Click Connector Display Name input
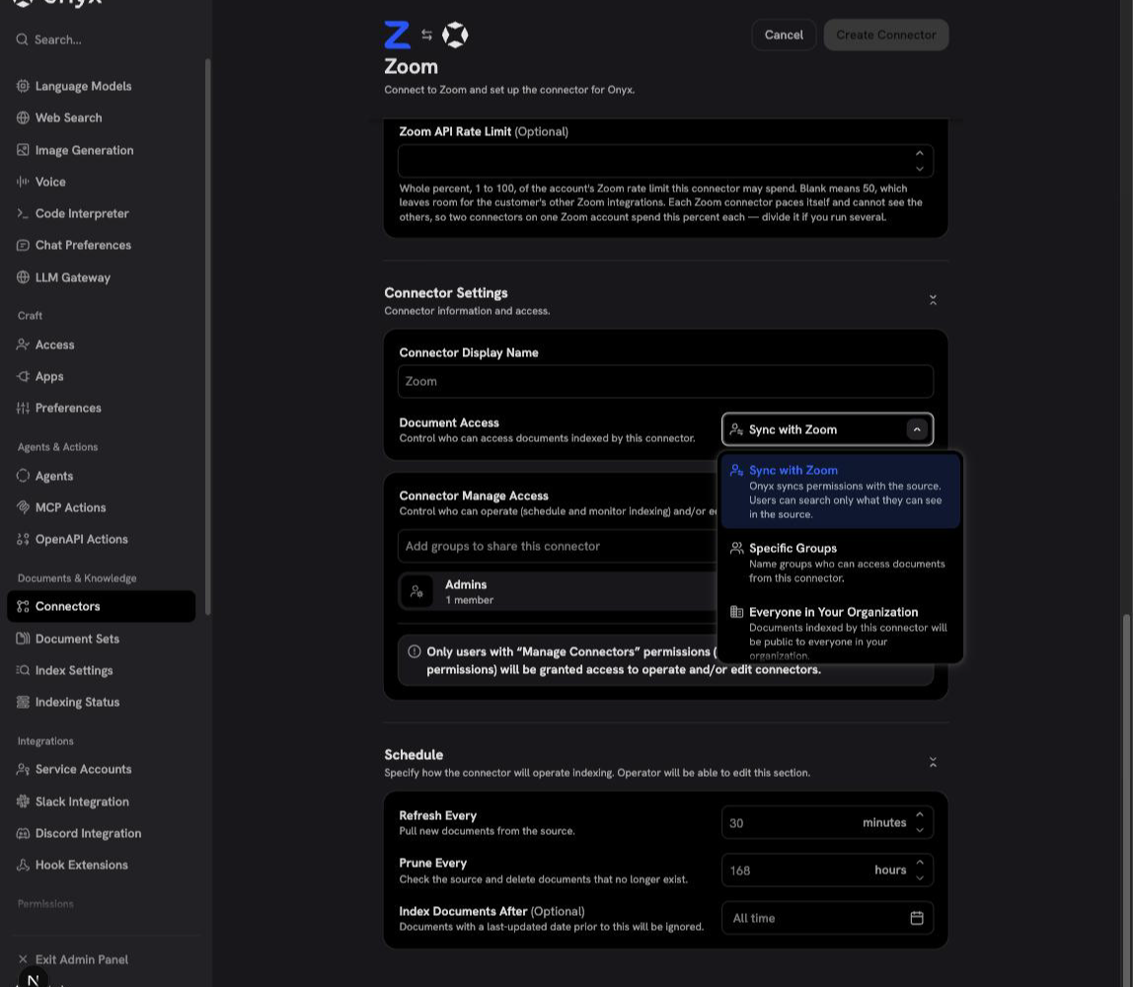Image resolution: width=1133 pixels, height=987 pixels. point(665,382)
